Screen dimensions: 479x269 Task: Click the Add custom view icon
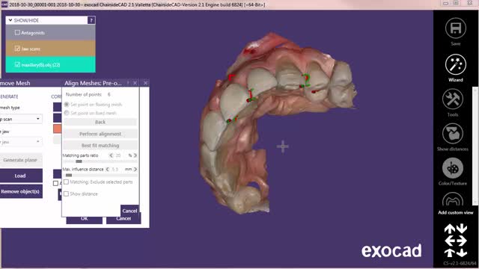[x=452, y=200]
